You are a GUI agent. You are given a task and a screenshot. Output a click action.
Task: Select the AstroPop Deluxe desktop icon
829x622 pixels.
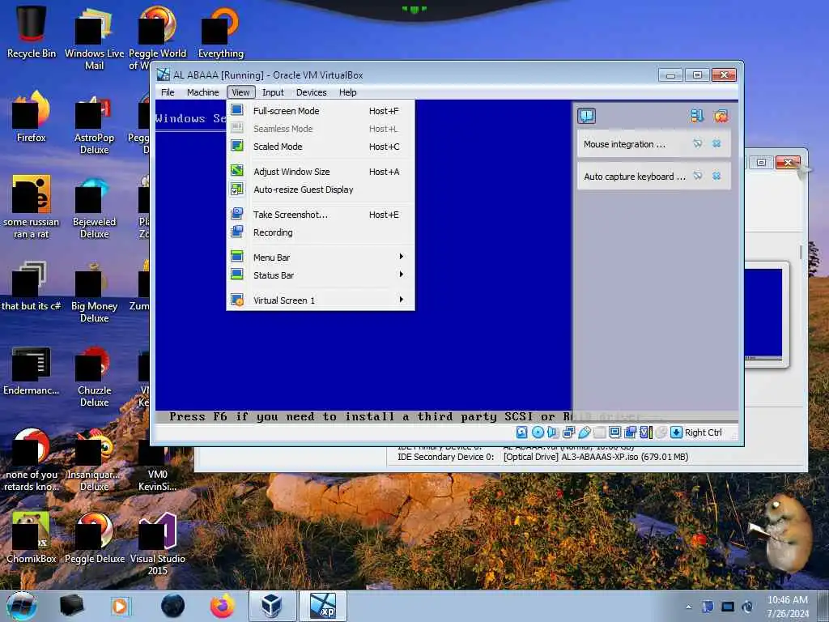pos(94,123)
